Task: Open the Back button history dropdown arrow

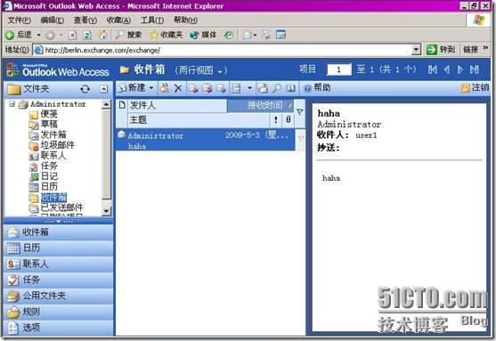Action: pyautogui.click(x=39, y=35)
